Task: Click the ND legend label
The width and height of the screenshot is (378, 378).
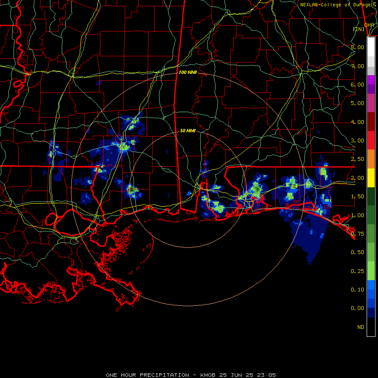Action: (361, 327)
